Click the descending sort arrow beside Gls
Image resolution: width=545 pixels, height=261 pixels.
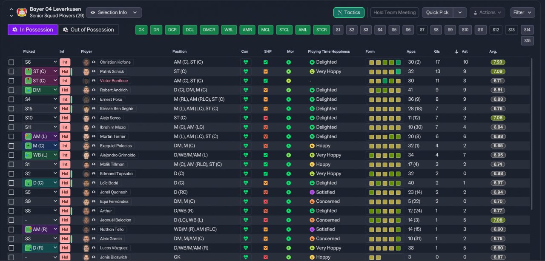(x=456, y=51)
